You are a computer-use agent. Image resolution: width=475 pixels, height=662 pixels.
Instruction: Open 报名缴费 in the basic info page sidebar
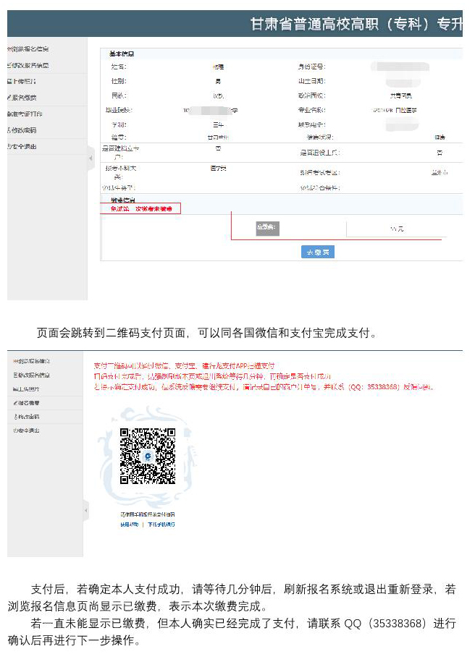point(22,98)
